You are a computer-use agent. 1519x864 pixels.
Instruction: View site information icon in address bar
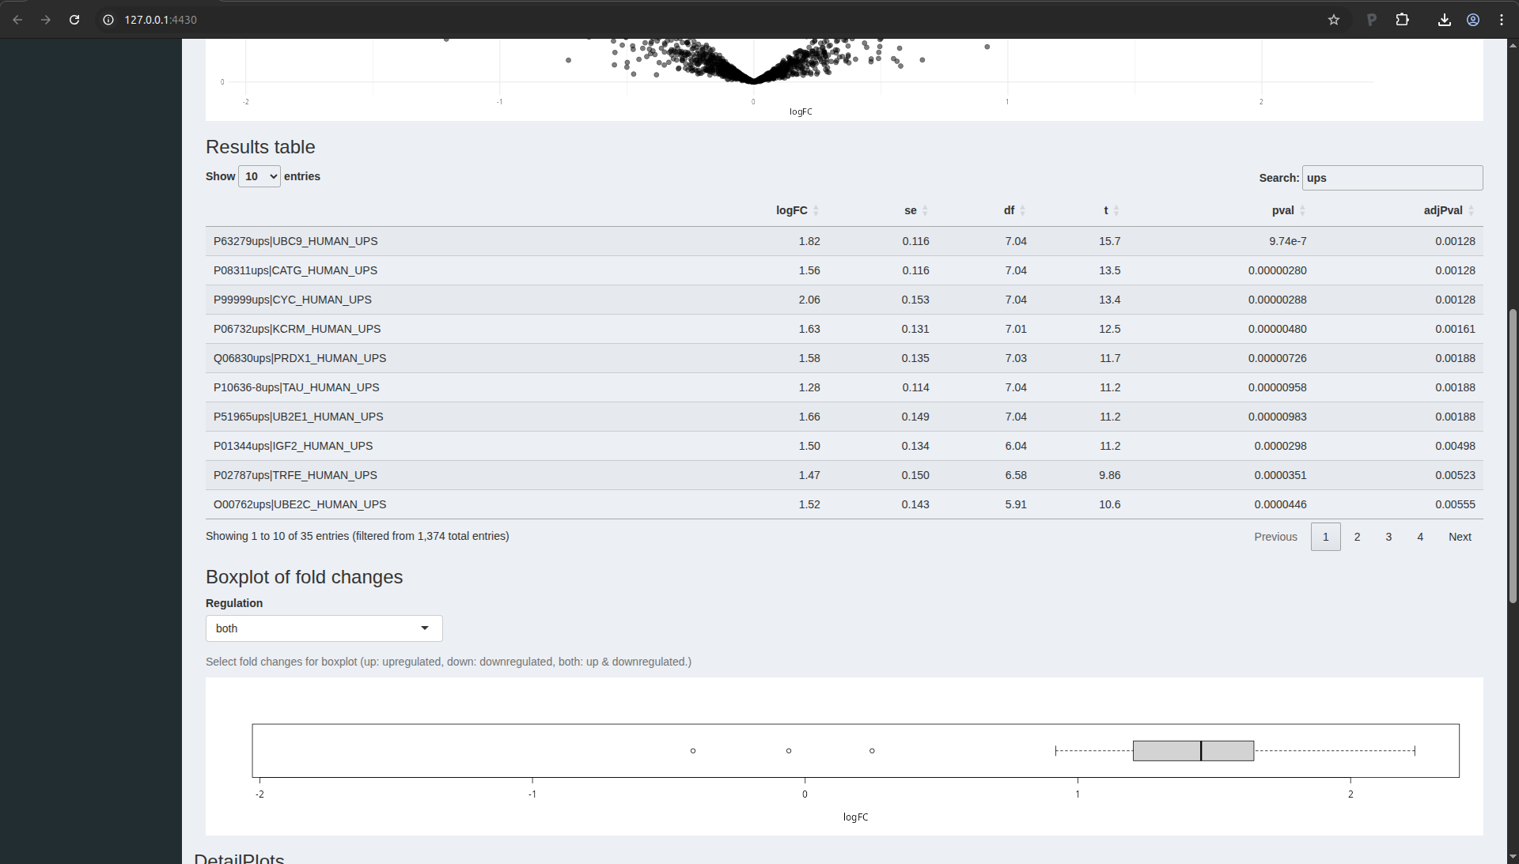[108, 20]
